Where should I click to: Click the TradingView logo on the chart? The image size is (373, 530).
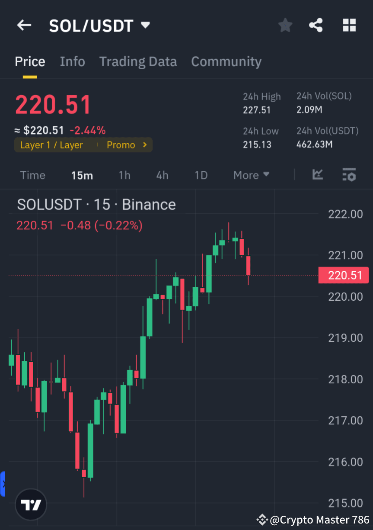pos(30,504)
